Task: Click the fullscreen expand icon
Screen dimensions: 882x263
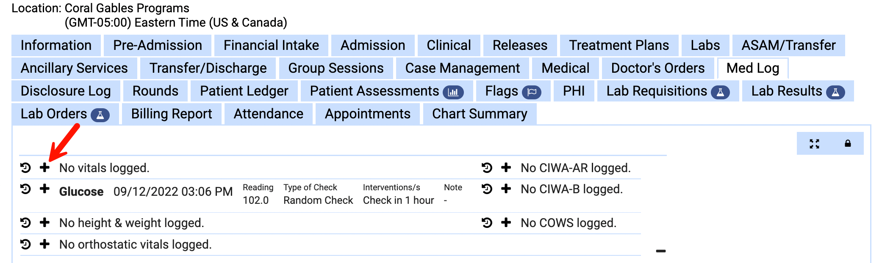Action: click(x=814, y=144)
